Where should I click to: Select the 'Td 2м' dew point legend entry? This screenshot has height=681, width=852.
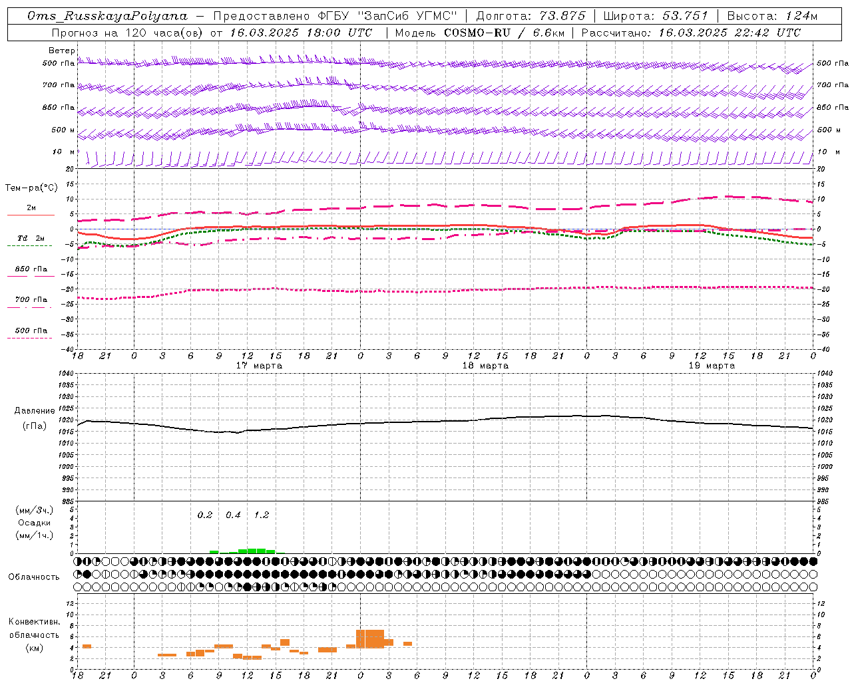(x=31, y=238)
